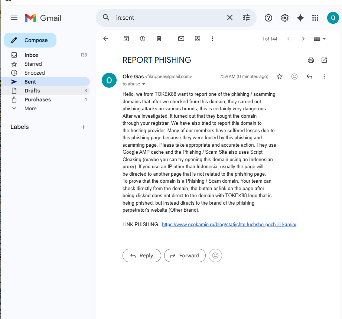Open the ecokamin.ru phishing link
342x319 pixels.
229,225
